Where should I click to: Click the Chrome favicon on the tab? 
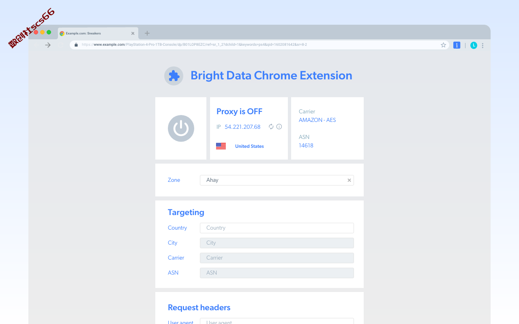62,34
